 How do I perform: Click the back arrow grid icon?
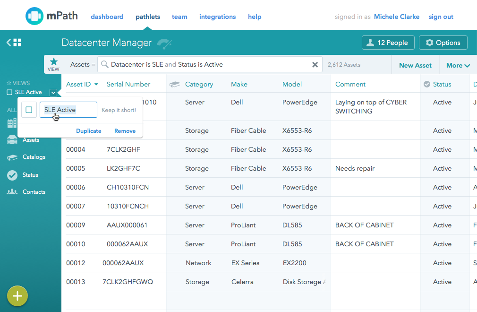coord(14,43)
